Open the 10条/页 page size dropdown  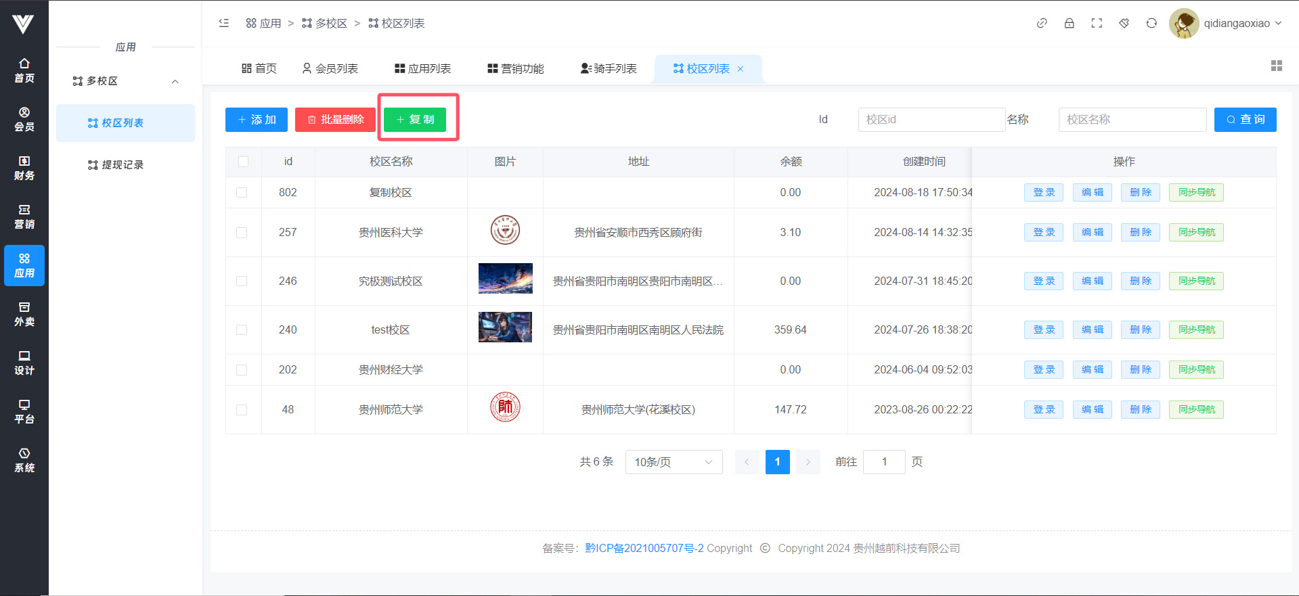pos(674,462)
